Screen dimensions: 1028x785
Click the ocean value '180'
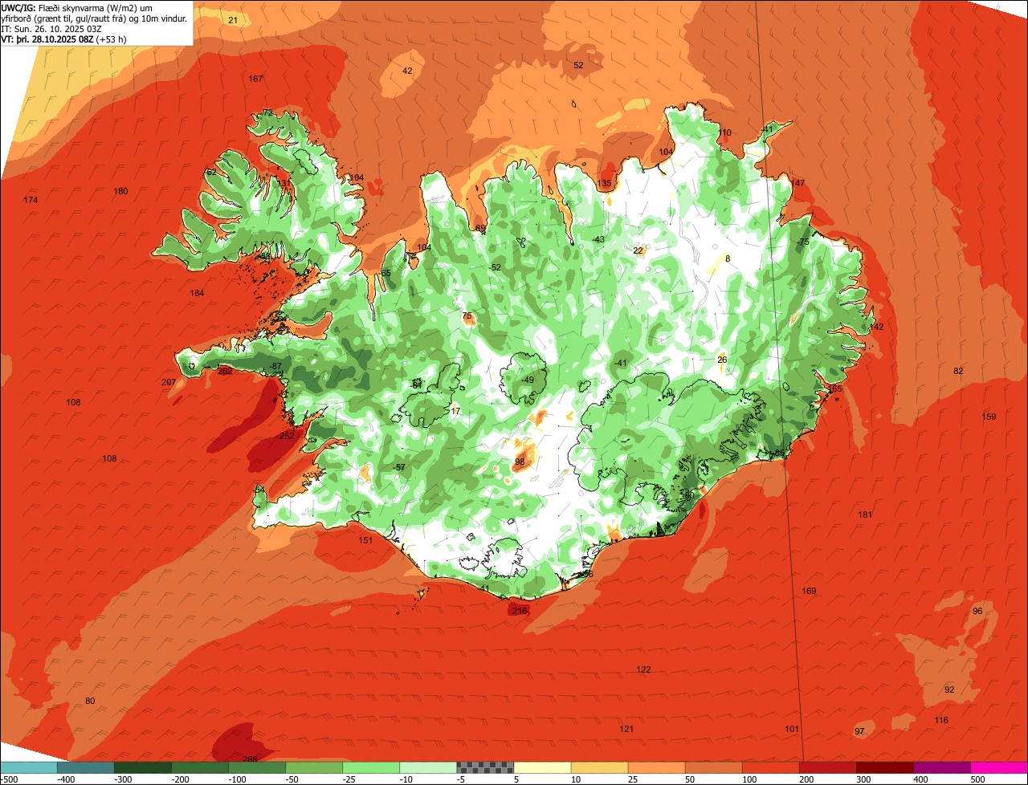120,191
